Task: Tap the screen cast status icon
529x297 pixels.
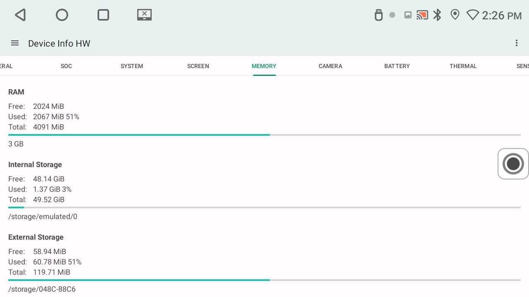Action: click(422, 15)
